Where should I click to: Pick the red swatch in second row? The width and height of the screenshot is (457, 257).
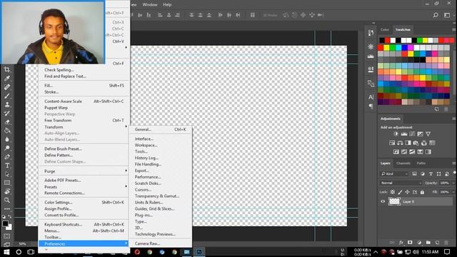coord(381,48)
